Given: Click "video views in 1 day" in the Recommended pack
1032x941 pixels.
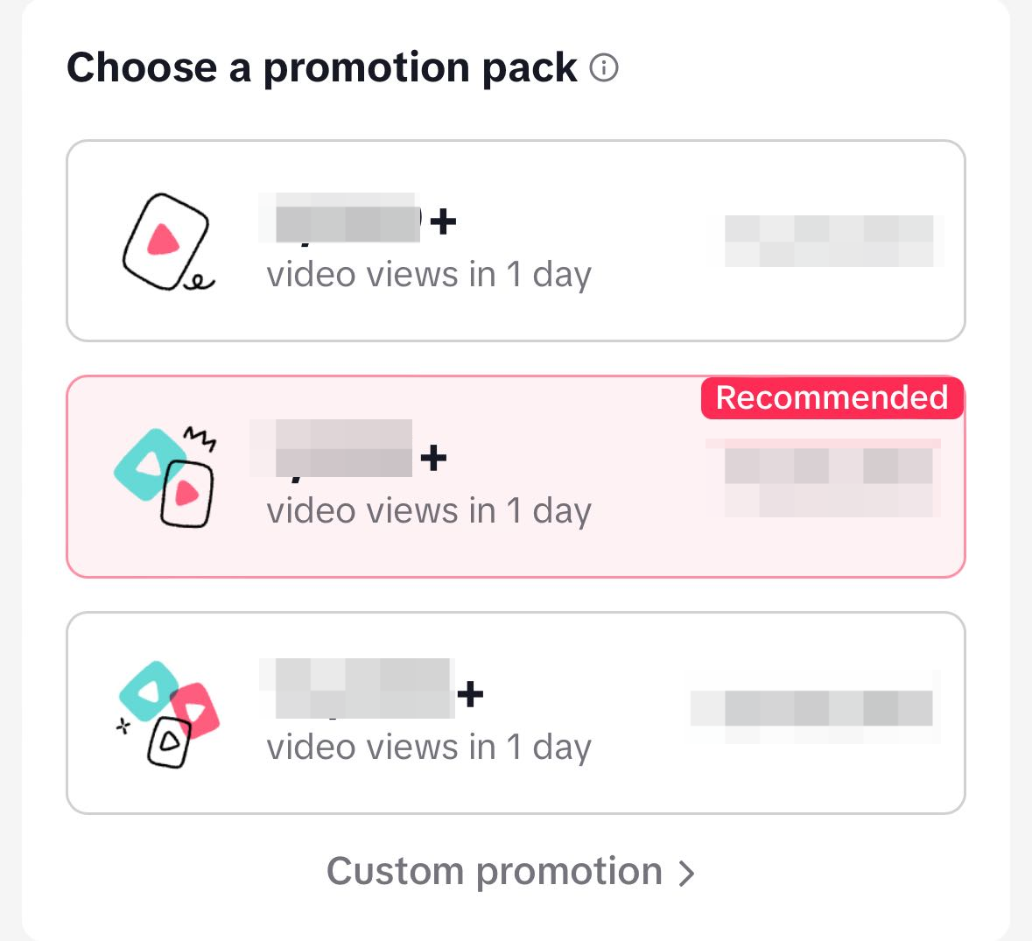Looking at the screenshot, I should (429, 511).
